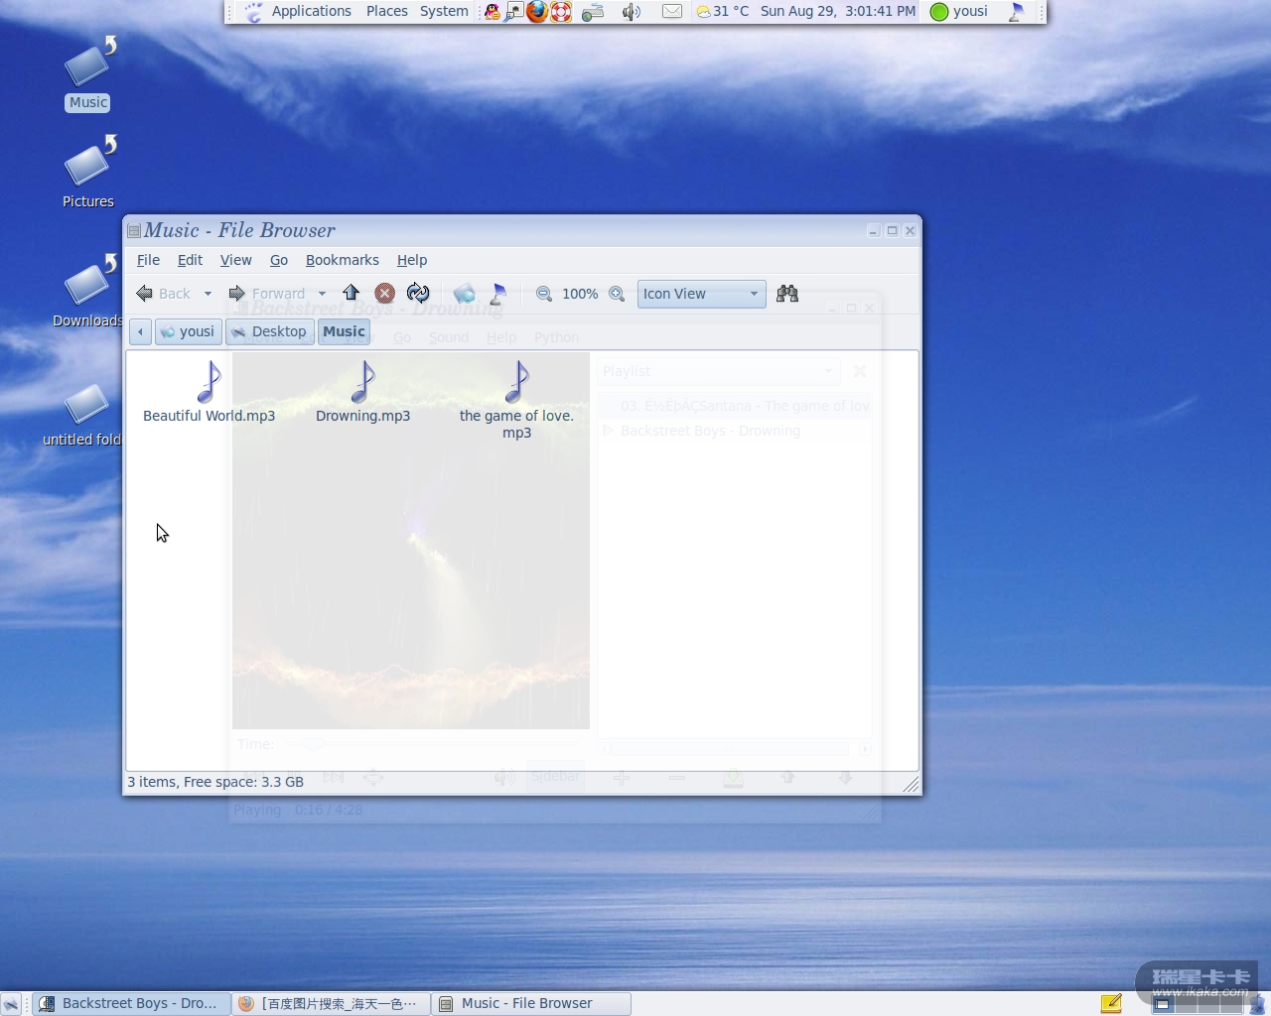Image resolution: width=1271 pixels, height=1016 pixels.
Task: Open the mail envelope icon in the panel
Action: pyautogui.click(x=672, y=12)
